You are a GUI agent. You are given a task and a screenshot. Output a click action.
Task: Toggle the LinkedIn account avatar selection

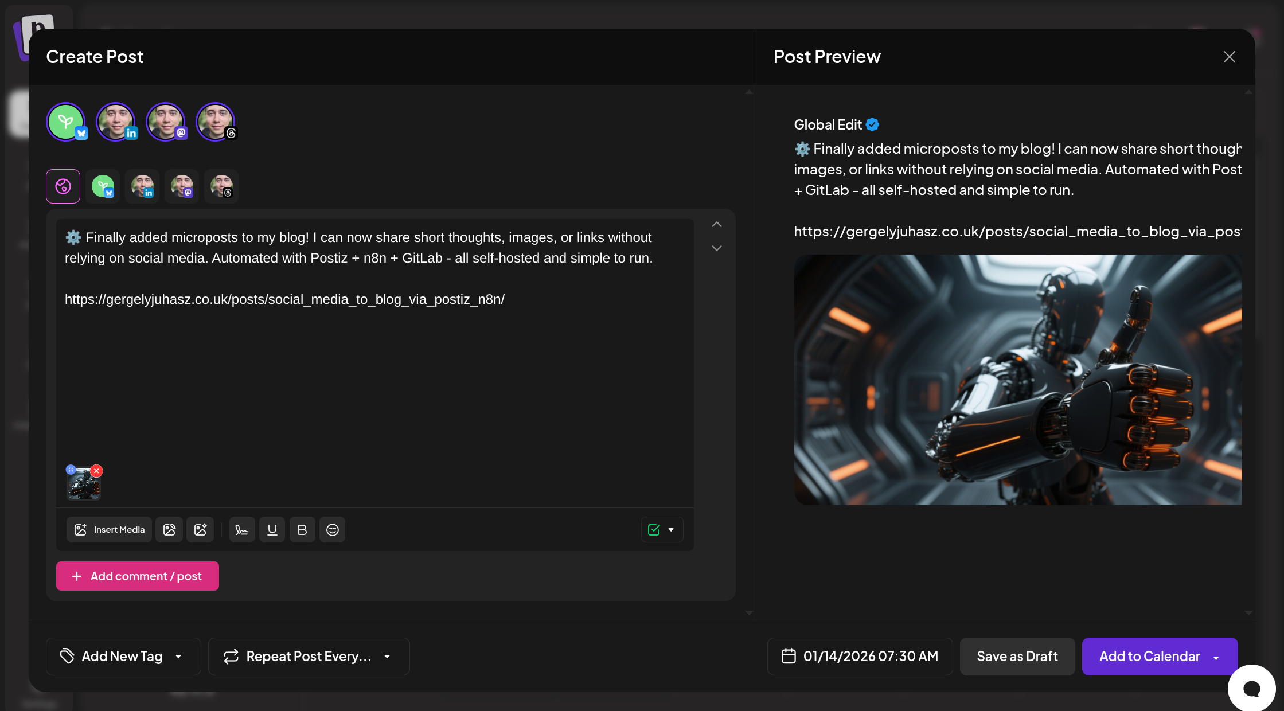click(x=116, y=122)
